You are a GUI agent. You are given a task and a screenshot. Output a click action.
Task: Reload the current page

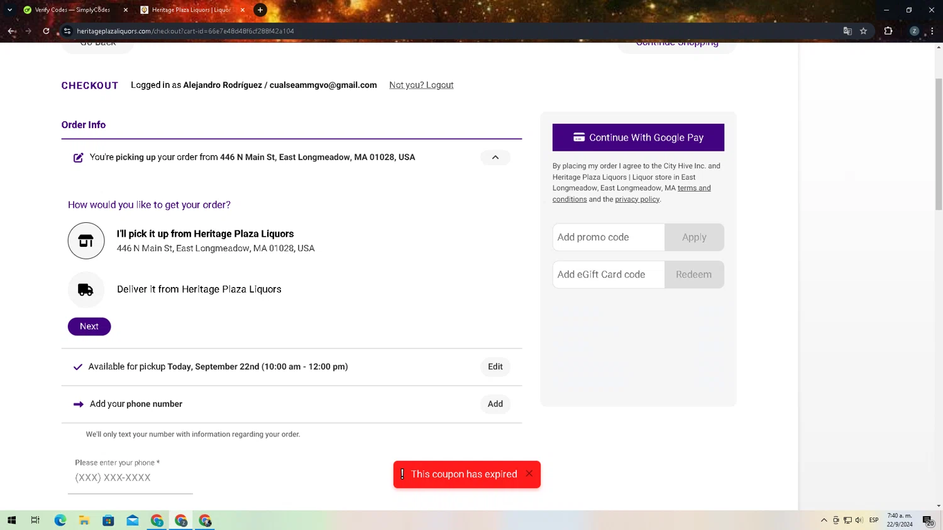click(46, 31)
